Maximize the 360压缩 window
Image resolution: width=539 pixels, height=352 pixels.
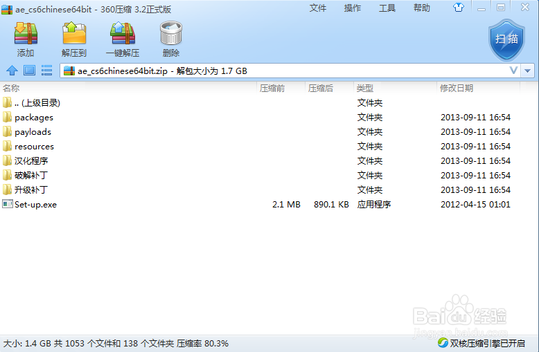[x=501, y=8]
